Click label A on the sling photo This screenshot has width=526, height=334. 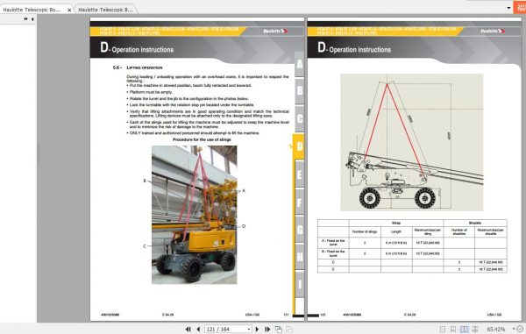244,191
